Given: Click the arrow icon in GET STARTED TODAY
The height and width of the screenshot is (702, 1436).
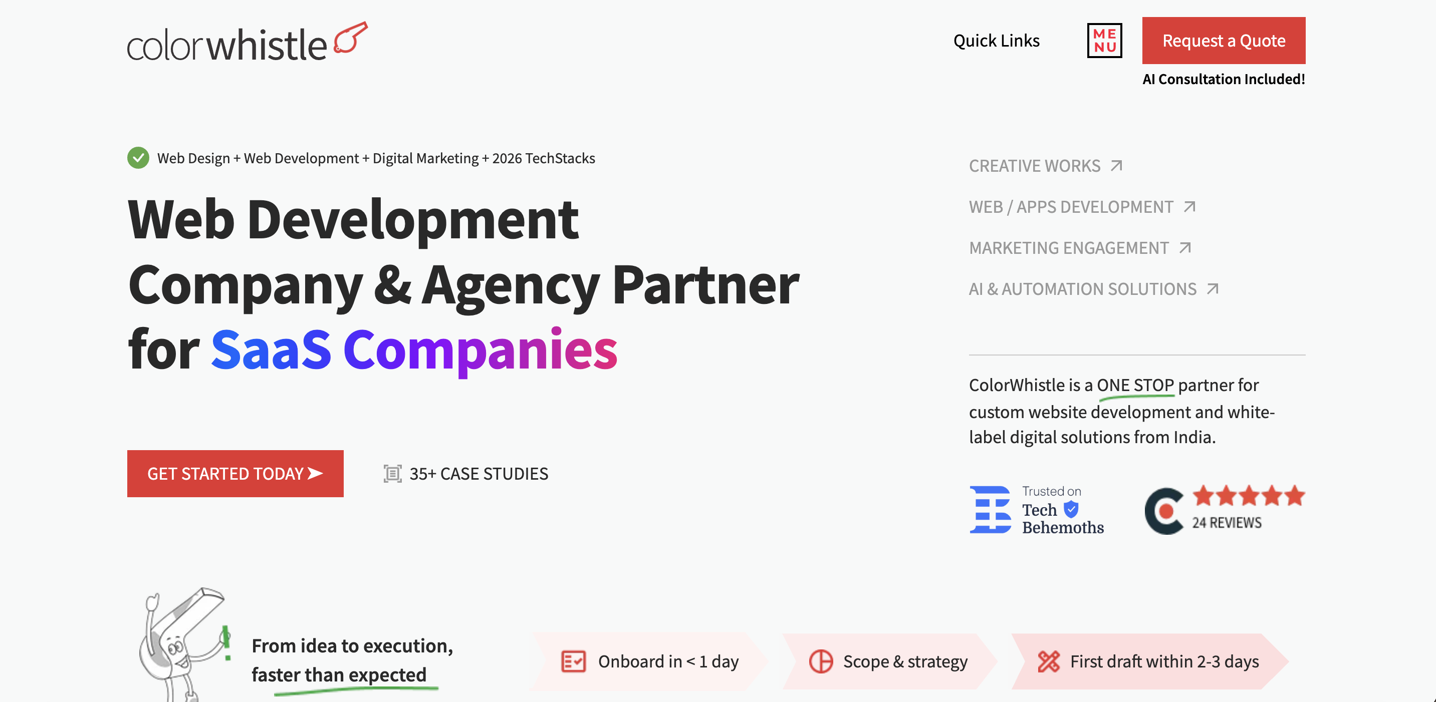Looking at the screenshot, I should point(316,473).
